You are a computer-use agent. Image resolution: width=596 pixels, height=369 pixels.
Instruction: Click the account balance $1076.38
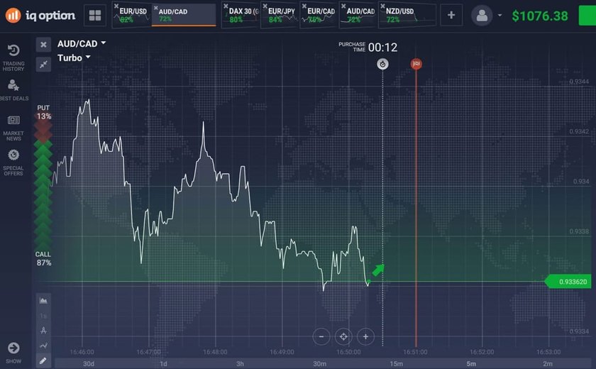coord(540,16)
